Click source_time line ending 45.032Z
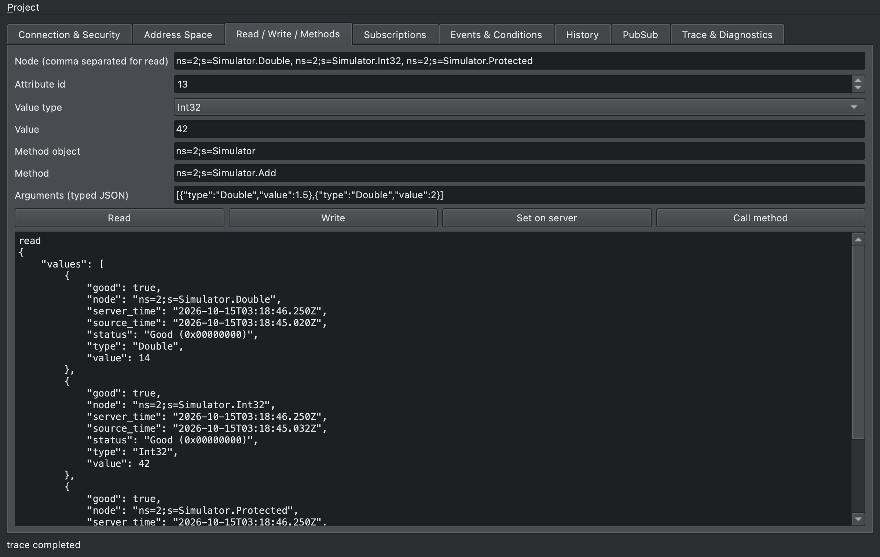The width and height of the screenshot is (880, 557). click(206, 428)
